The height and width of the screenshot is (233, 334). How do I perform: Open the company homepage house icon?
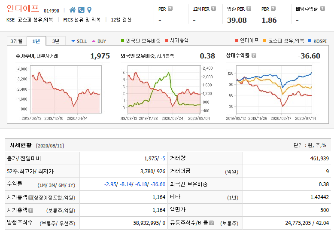73,10
